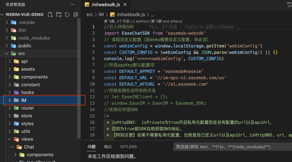Click the breadcrumb ellipsis symbol segment
The image size is (292, 162).
point(152,15)
